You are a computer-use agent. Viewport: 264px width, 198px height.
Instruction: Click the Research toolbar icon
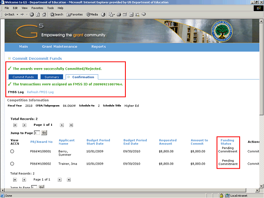tap(137, 14)
